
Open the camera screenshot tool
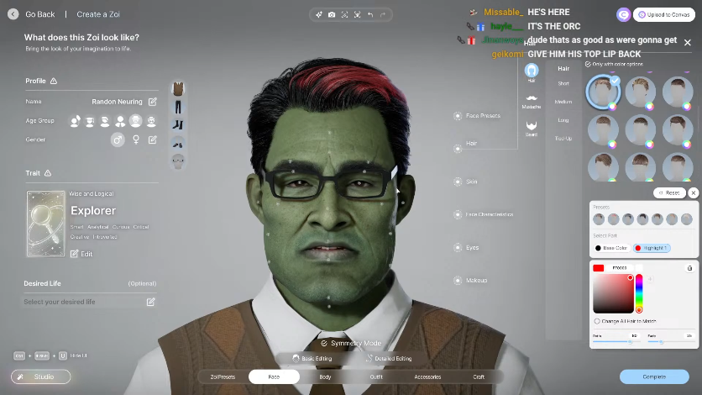coord(332,14)
